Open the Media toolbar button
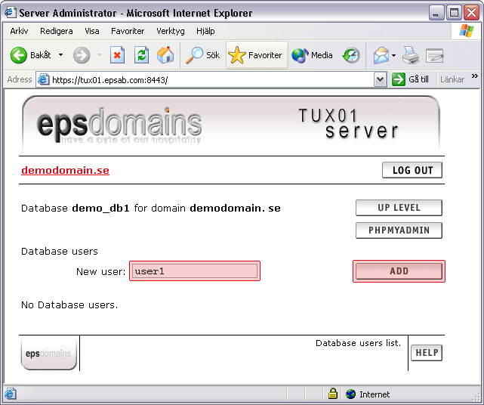Image resolution: width=484 pixels, height=405 pixels. [312, 55]
